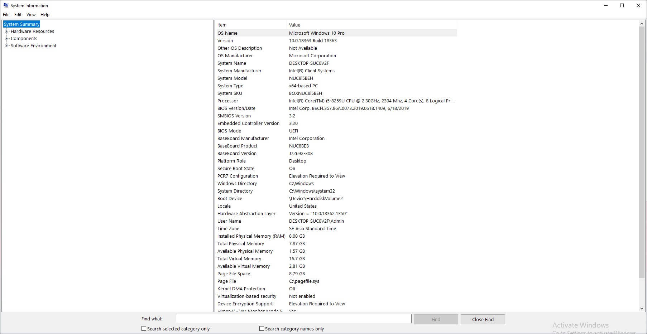Expand the Components node
647x334 pixels.
(6, 38)
